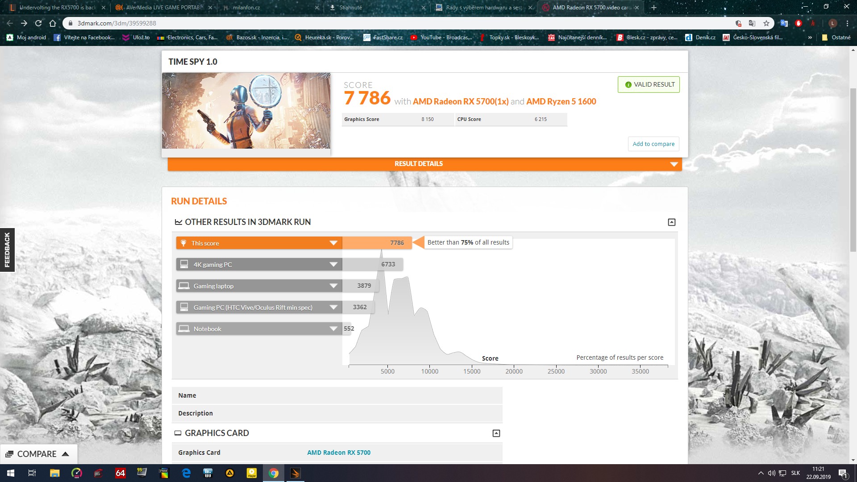The width and height of the screenshot is (857, 482).
Task: Close the 'AMD Radeon RX 5700 video card' tab
Action: 637,8
